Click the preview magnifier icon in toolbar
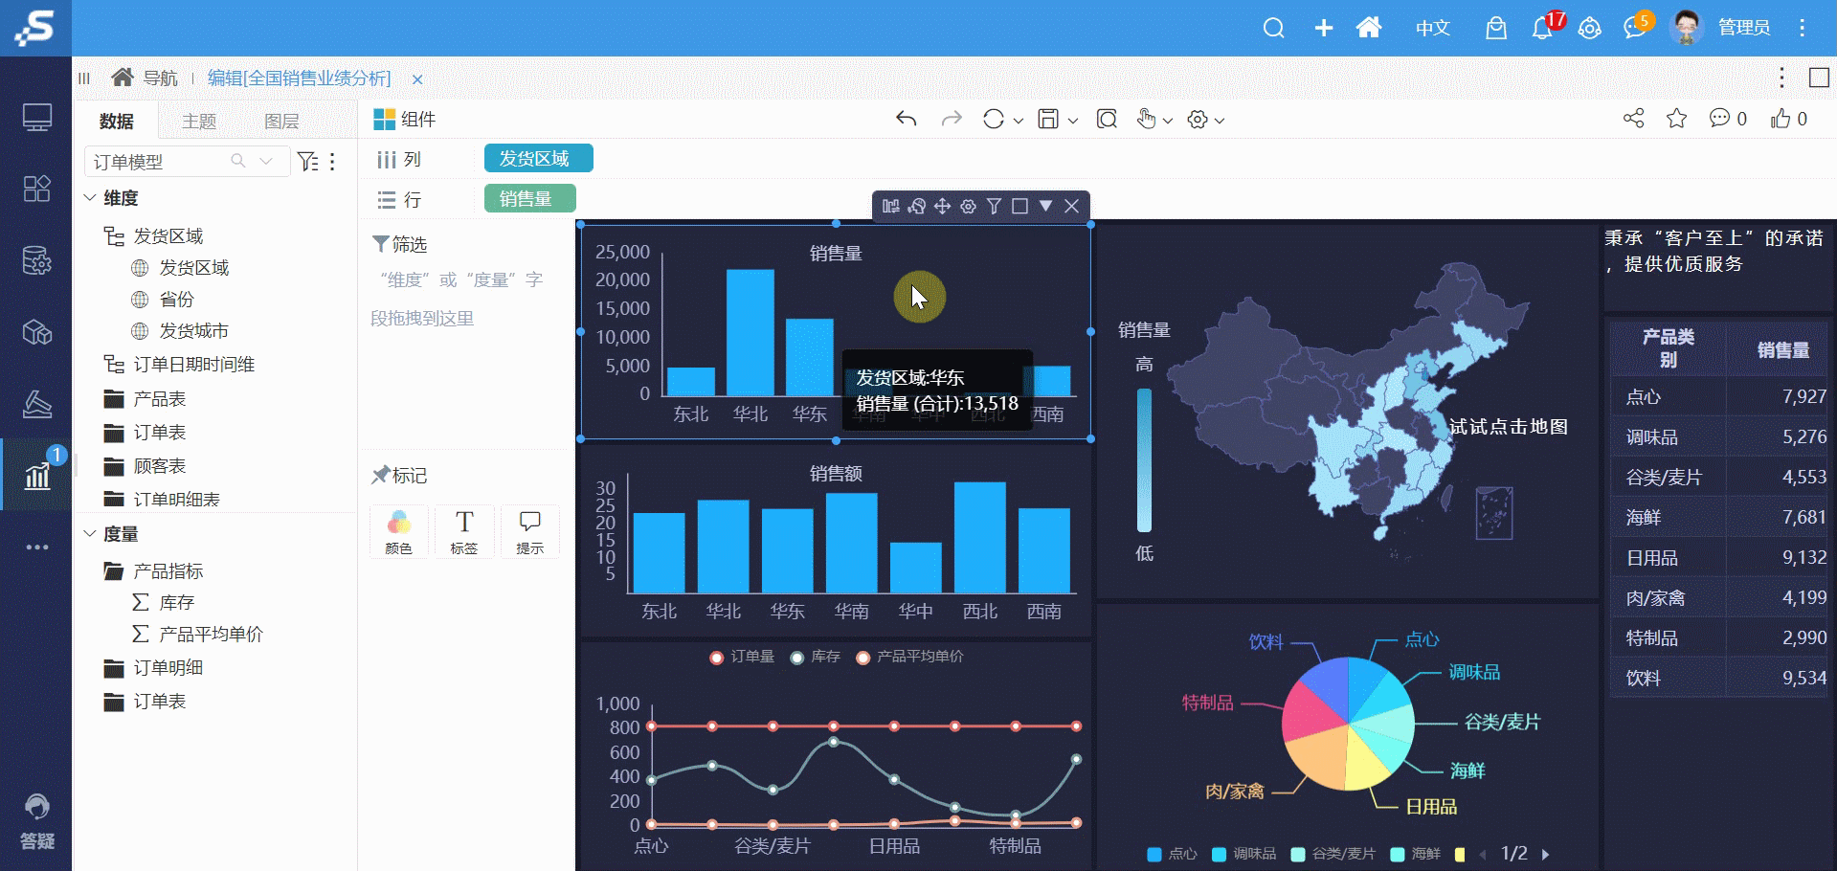The image size is (1837, 871). pos(1107,119)
